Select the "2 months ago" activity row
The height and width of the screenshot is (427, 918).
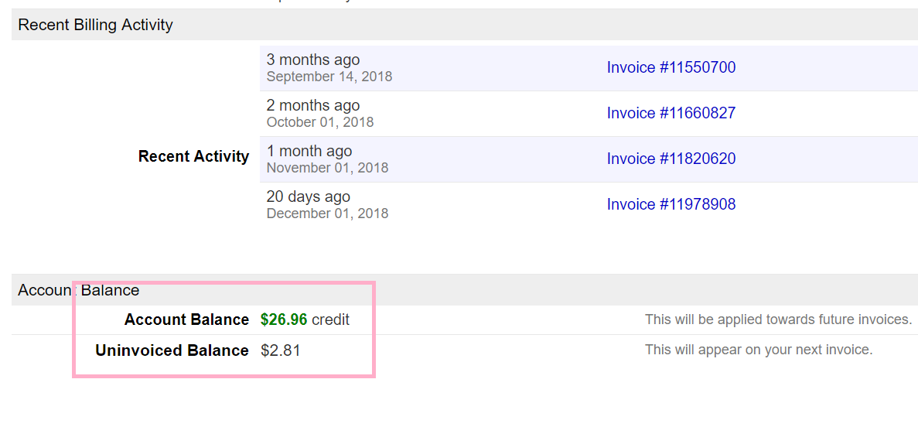312,105
